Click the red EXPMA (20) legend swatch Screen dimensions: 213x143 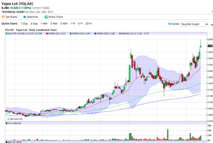click(x=47, y=33)
